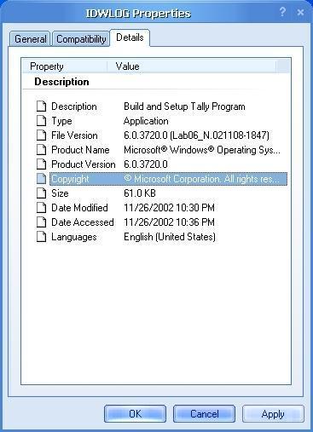
Task: Select the Description property label
Action: 74,107
